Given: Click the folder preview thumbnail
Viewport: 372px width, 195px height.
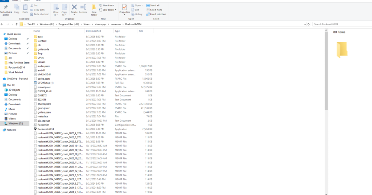Looking at the screenshot, I should (x=342, y=50).
